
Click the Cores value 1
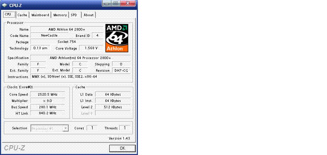pos(92,128)
